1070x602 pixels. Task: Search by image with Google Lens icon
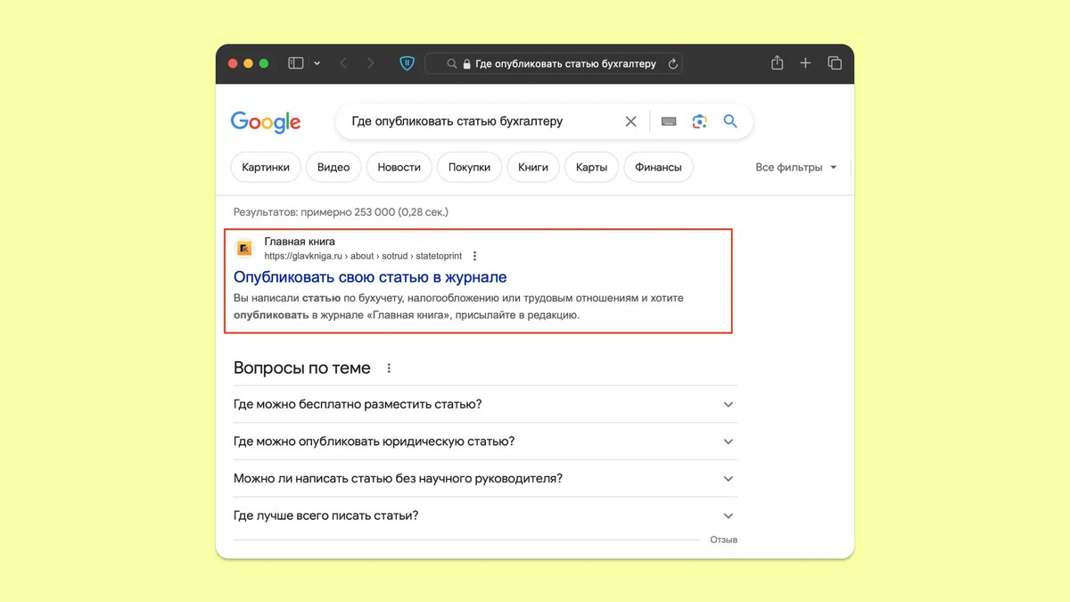tap(700, 121)
